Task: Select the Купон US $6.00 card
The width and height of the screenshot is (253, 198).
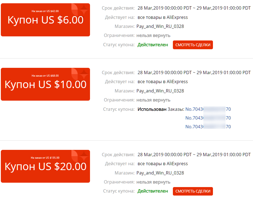Action: [45, 20]
